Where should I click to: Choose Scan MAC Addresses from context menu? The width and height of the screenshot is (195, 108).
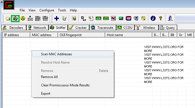point(73,54)
